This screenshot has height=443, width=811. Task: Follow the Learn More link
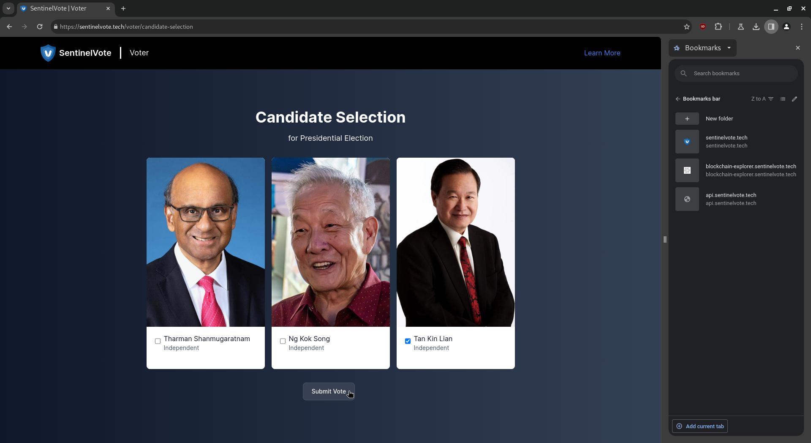602,53
